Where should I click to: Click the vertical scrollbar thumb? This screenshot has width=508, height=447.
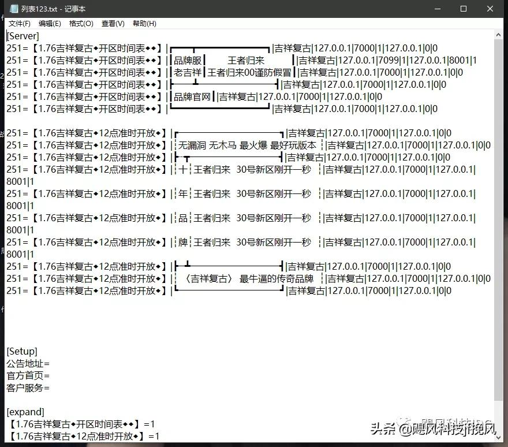coord(498,220)
